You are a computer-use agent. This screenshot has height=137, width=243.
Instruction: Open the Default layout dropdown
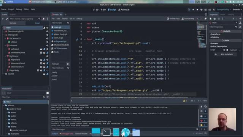(x=237, y=9)
